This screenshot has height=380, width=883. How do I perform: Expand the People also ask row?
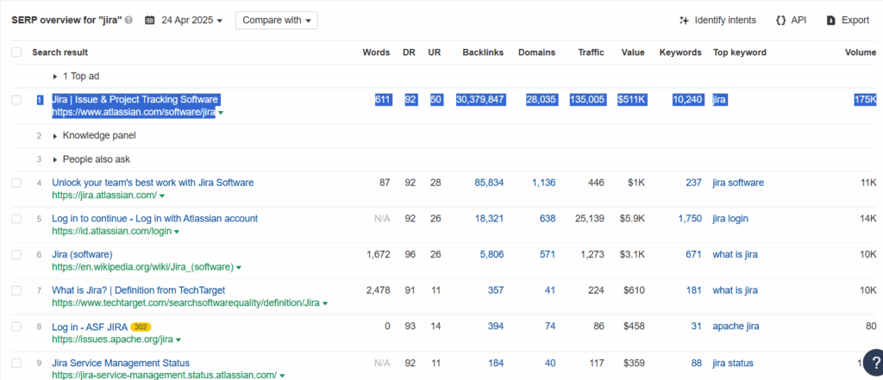coord(91,159)
